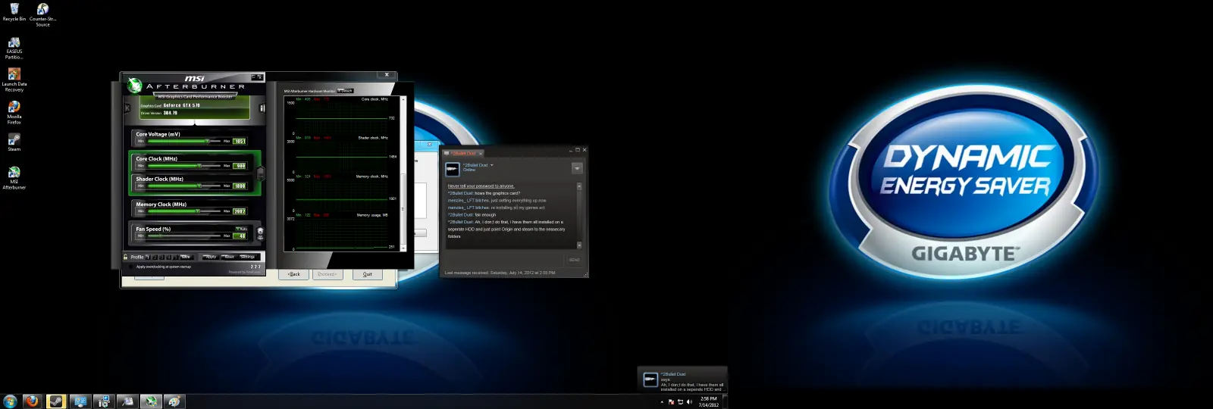This screenshot has height=409, width=1213.
Task: Open the dropdown arrow beside the 2Bullet Dust name
Action: coord(492,165)
